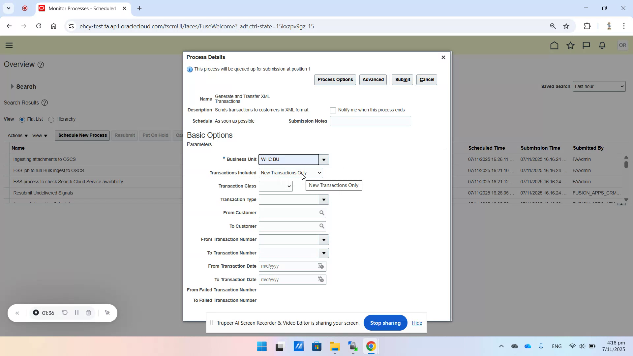Click the Overview help question mark

pos(41,65)
